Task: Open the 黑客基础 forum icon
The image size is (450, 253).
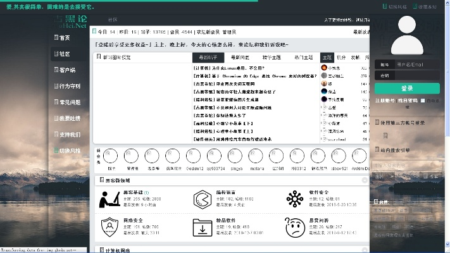Action: pos(110,199)
